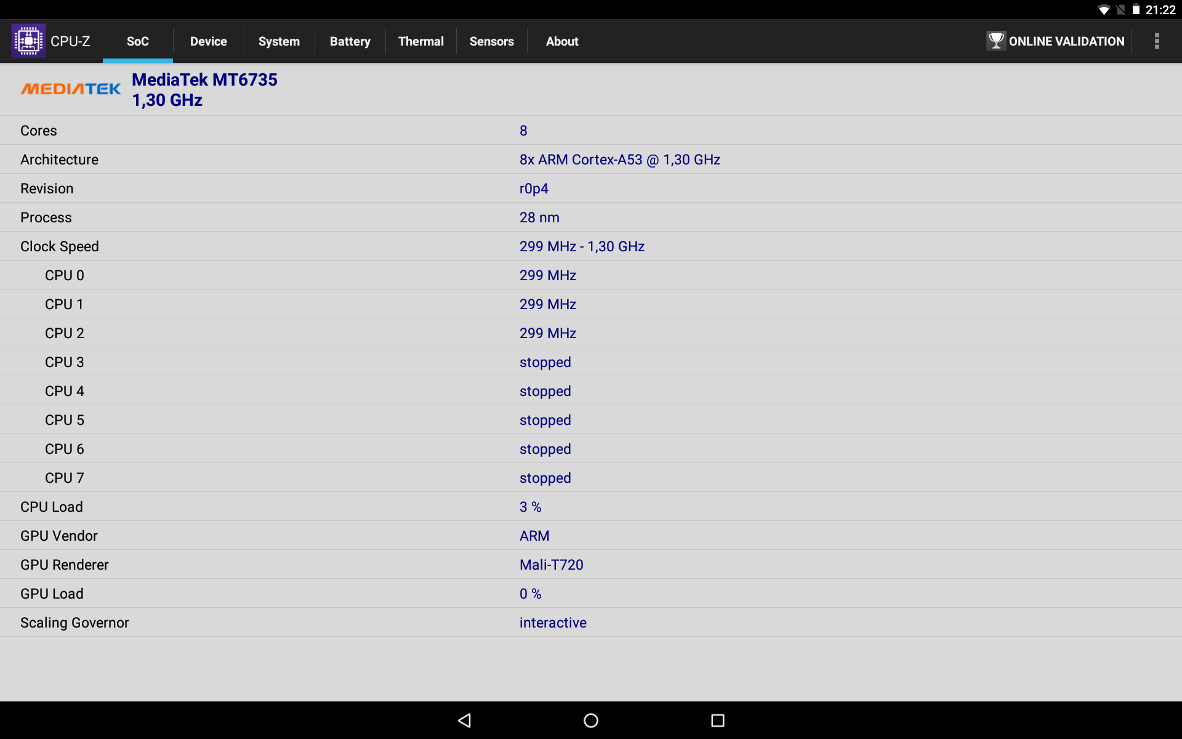The width and height of the screenshot is (1182, 739).
Task: Open the Sensors tab
Action: point(491,41)
